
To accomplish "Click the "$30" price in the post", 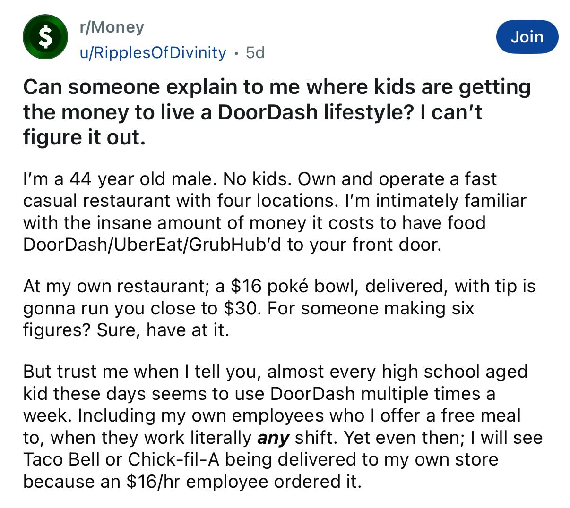I will [241, 308].
